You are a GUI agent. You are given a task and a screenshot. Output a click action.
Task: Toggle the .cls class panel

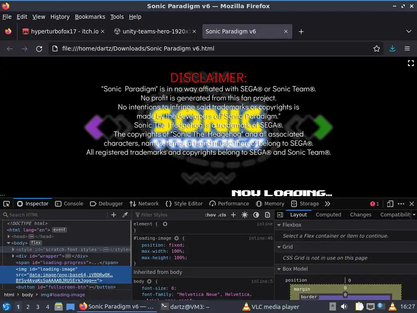coord(222,215)
